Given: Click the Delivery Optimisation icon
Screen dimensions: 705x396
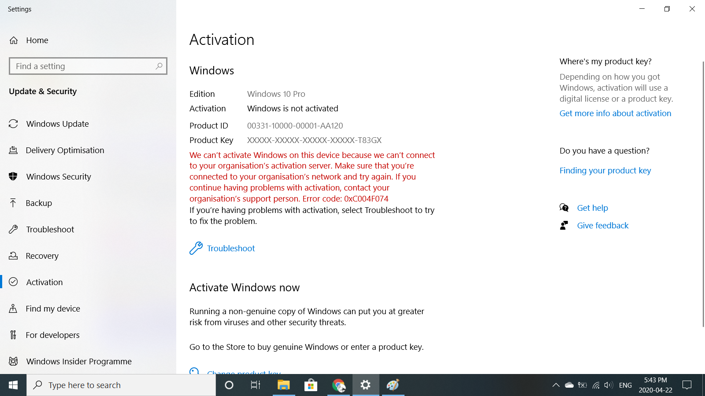Looking at the screenshot, I should pyautogui.click(x=14, y=150).
